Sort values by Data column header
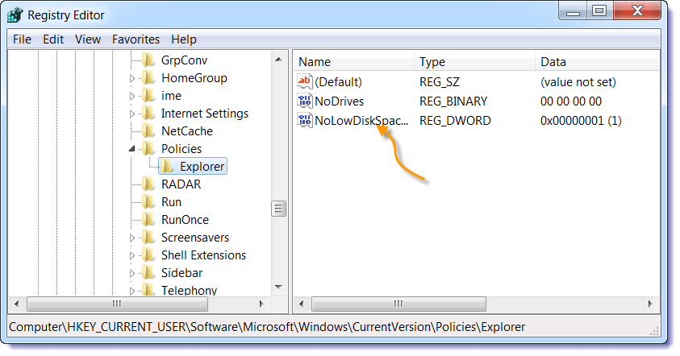 [x=597, y=62]
